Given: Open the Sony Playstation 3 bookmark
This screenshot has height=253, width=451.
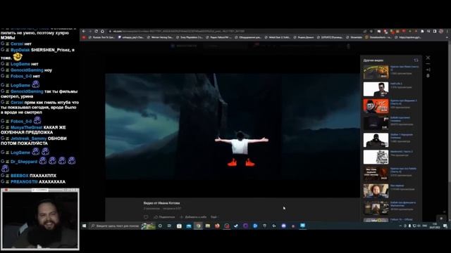Looking at the screenshot, I should click(x=189, y=37).
